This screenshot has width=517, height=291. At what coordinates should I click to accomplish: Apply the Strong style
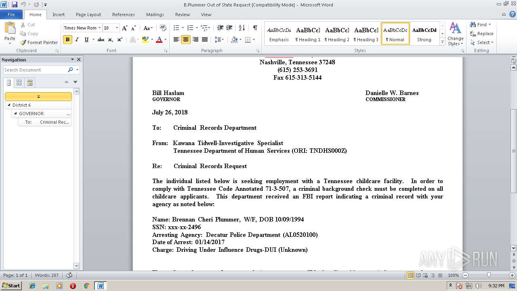point(425,34)
